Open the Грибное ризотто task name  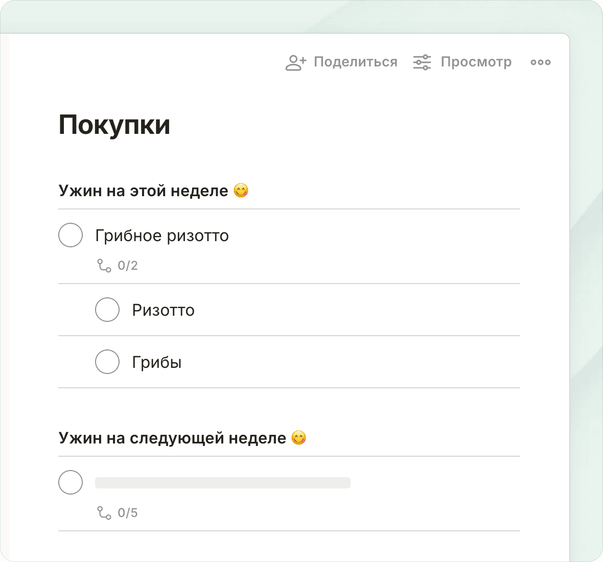coord(162,236)
